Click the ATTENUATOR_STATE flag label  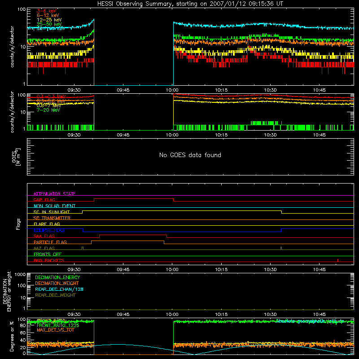click(54, 194)
